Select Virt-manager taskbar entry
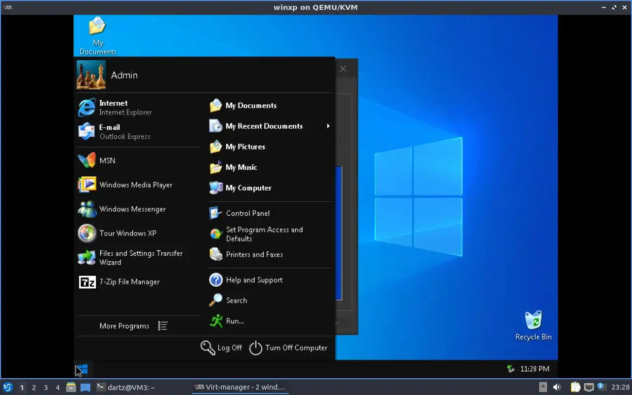The width and height of the screenshot is (632, 395). 240,387
